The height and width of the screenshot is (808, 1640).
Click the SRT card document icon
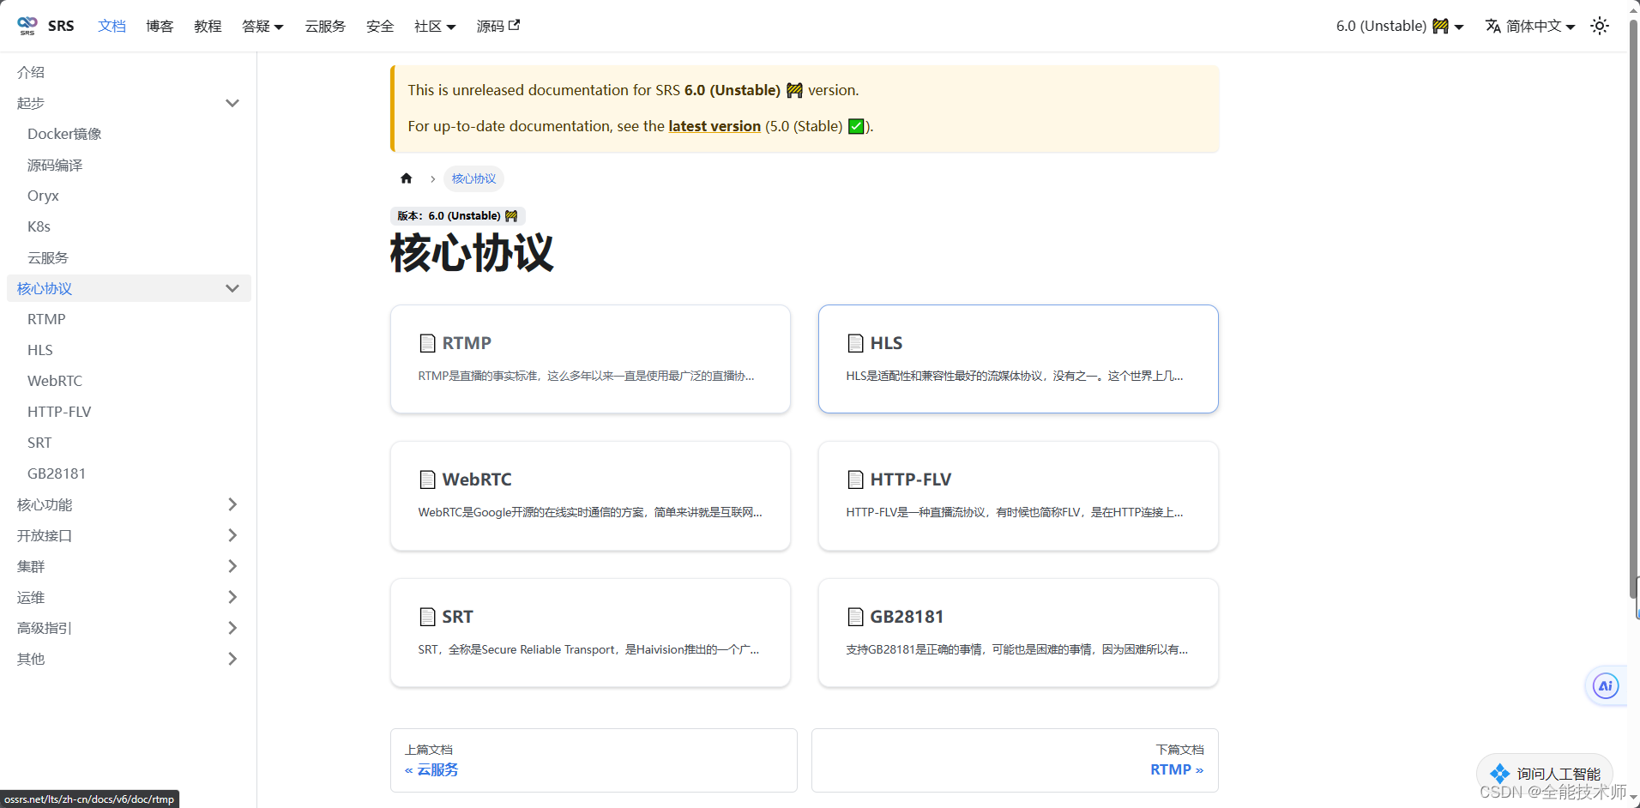427,617
